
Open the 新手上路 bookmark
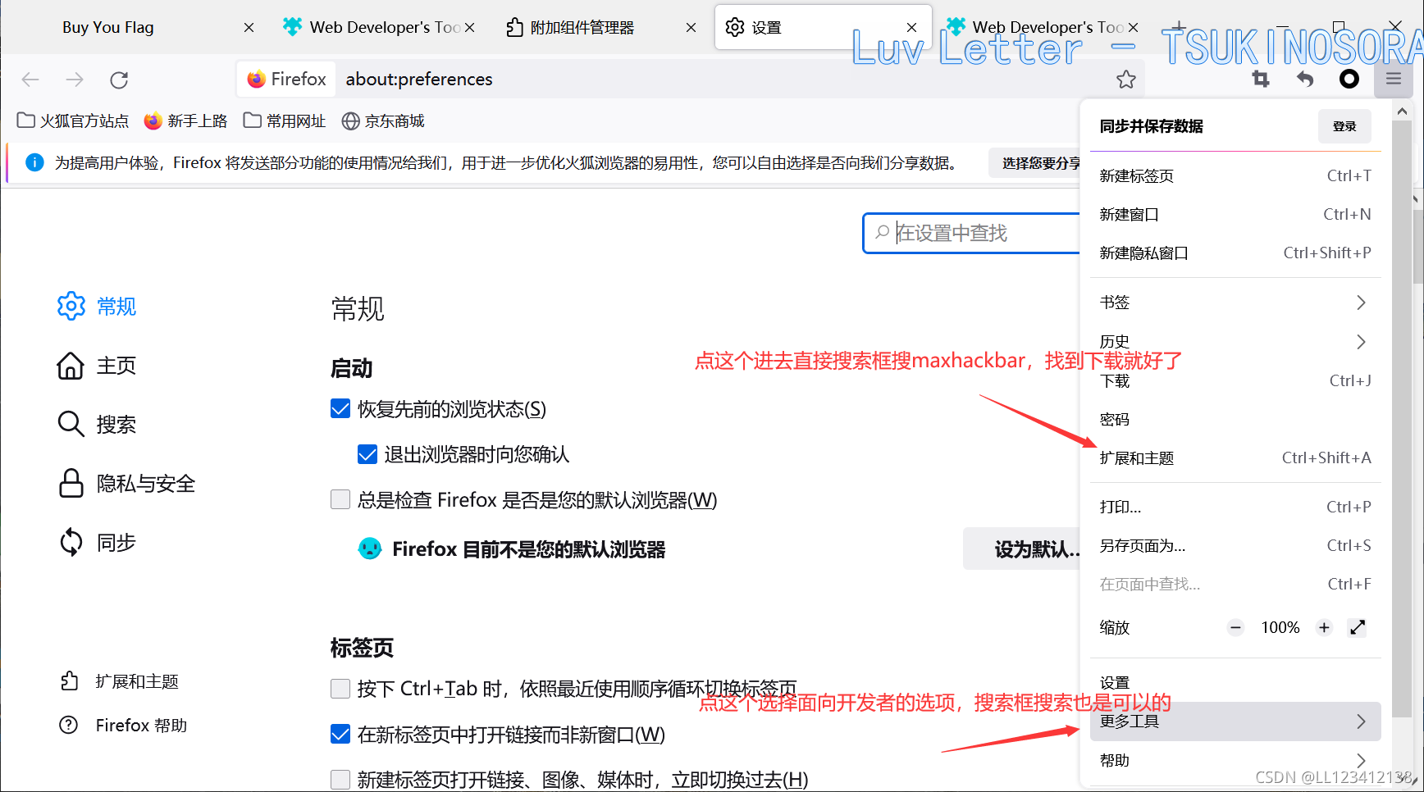click(186, 121)
